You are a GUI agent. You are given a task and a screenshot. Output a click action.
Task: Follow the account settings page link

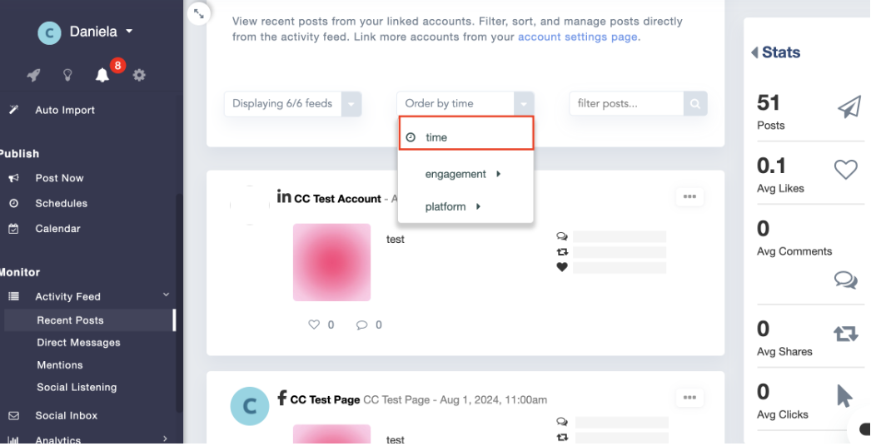(577, 37)
